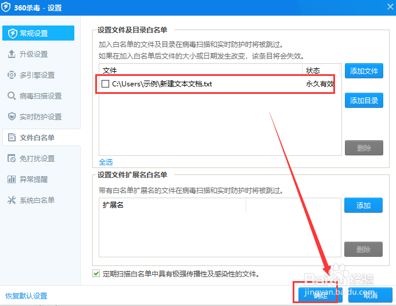Click 添加 extension button
Viewport: 396px width, 306px height.
[x=363, y=205]
